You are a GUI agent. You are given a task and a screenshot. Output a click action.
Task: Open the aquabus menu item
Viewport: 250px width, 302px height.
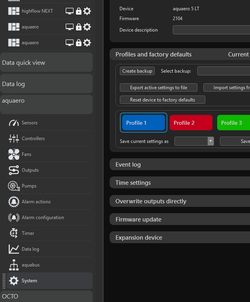pos(49,265)
